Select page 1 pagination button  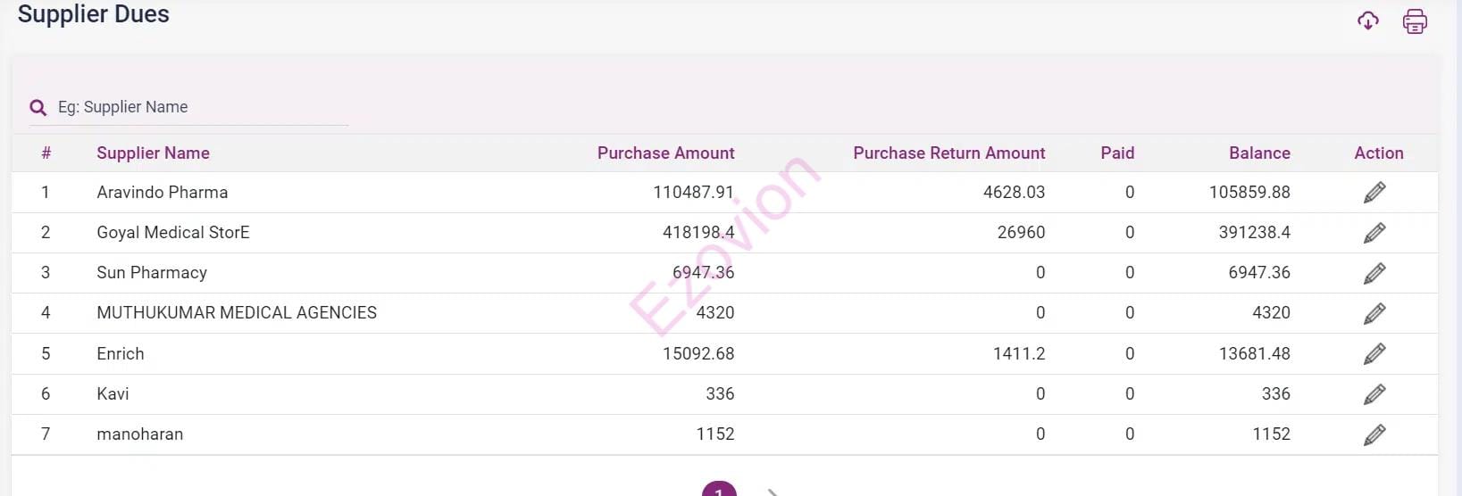click(719, 490)
